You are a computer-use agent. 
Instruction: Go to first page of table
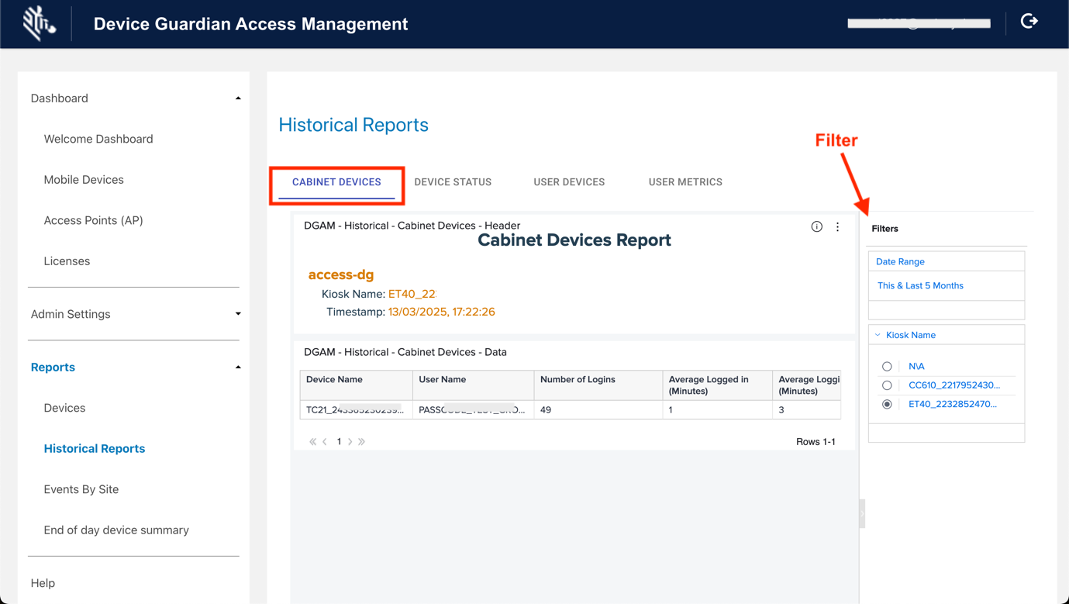[x=312, y=442]
